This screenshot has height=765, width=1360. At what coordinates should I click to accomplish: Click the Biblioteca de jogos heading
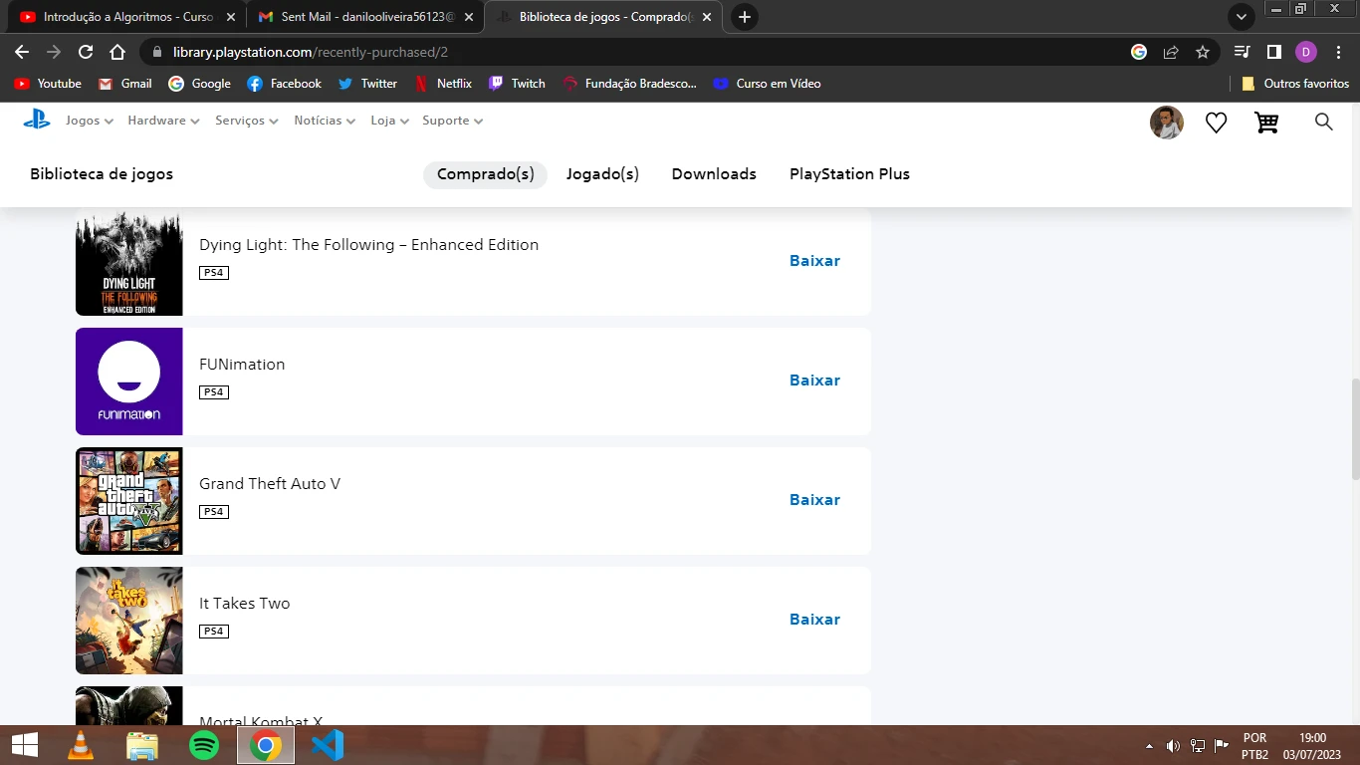pos(102,174)
